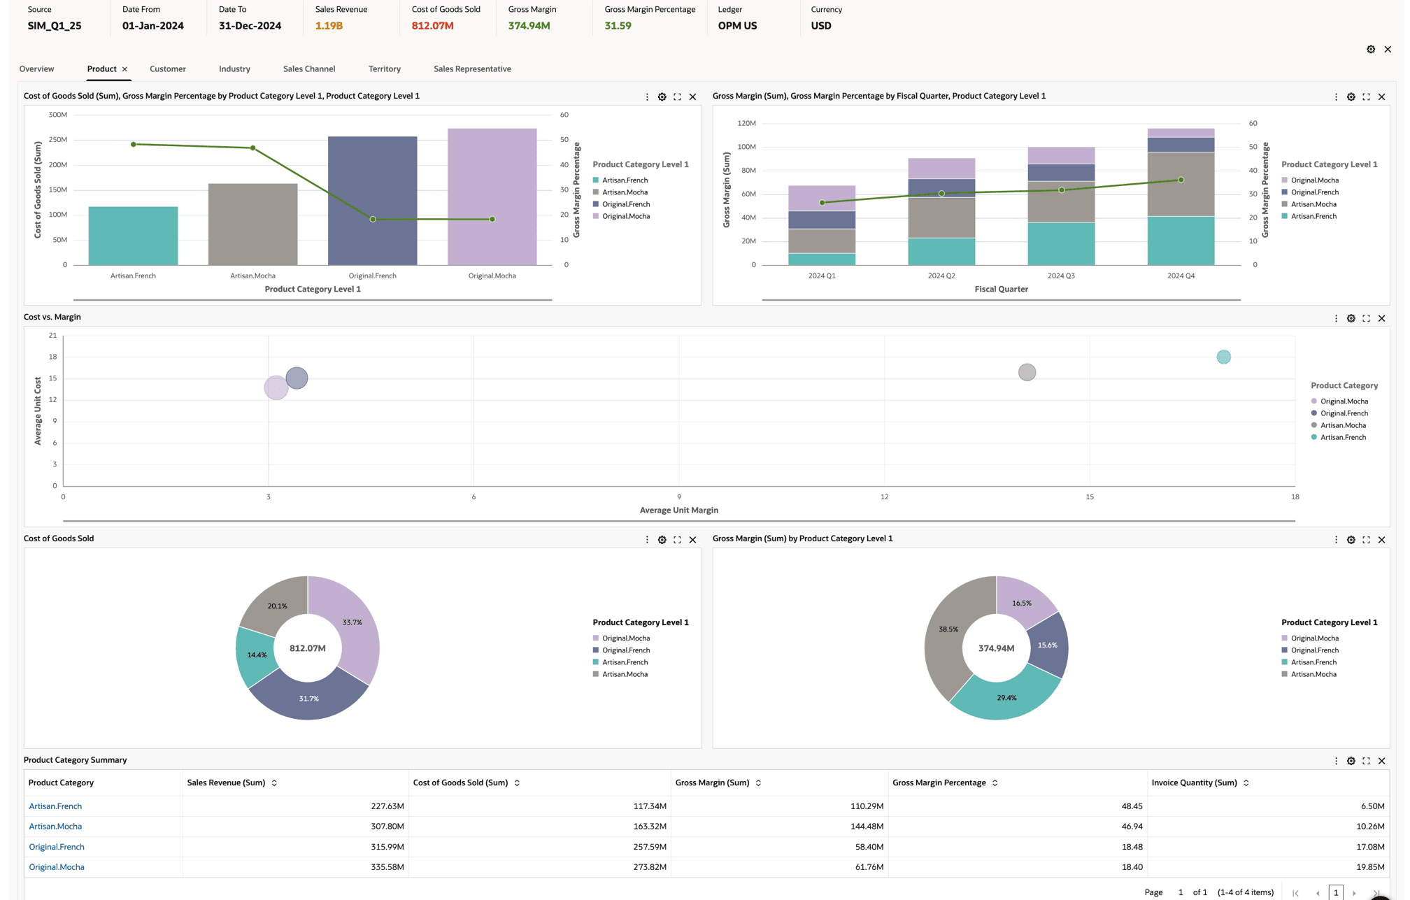
Task: Open settings for Cost of Goods Sold donut
Action: pos(662,540)
